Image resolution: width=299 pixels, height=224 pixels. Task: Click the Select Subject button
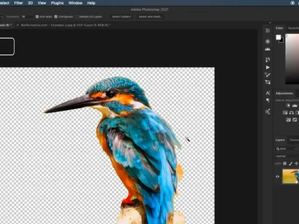point(121,17)
